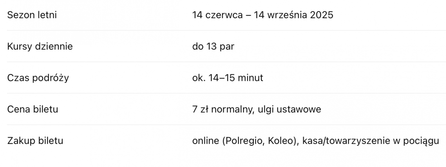Viewport: 446px width, 167px height.
Task: Click the year "2025" in the season dates
Action: coord(321,15)
